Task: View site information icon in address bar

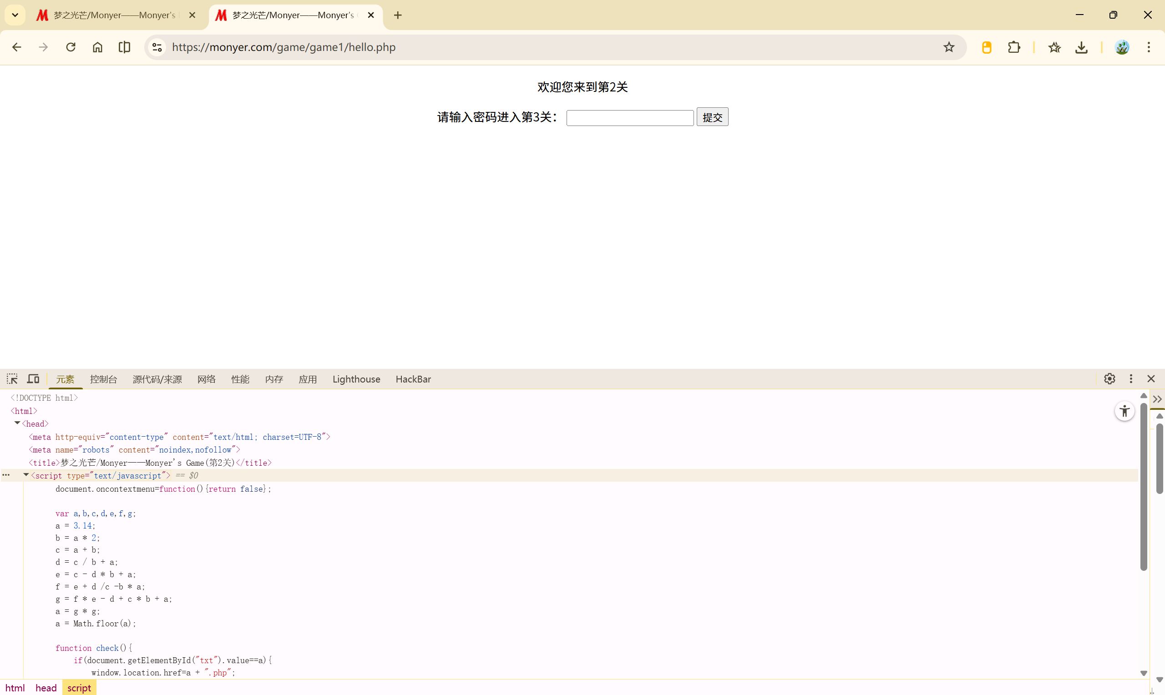Action: [x=157, y=47]
